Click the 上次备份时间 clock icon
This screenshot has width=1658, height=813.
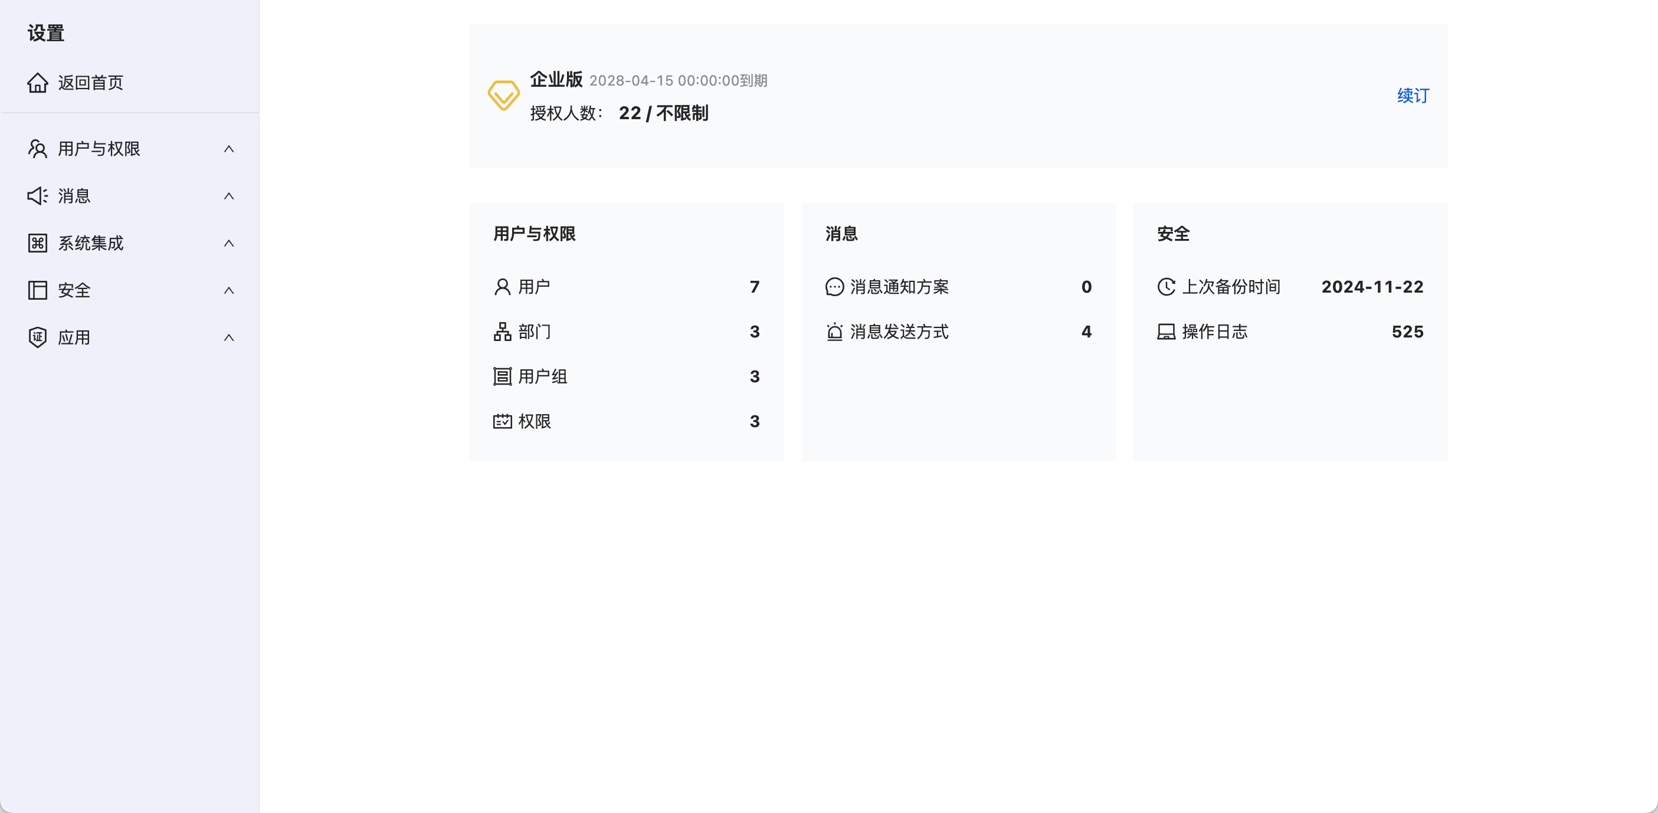tap(1167, 287)
